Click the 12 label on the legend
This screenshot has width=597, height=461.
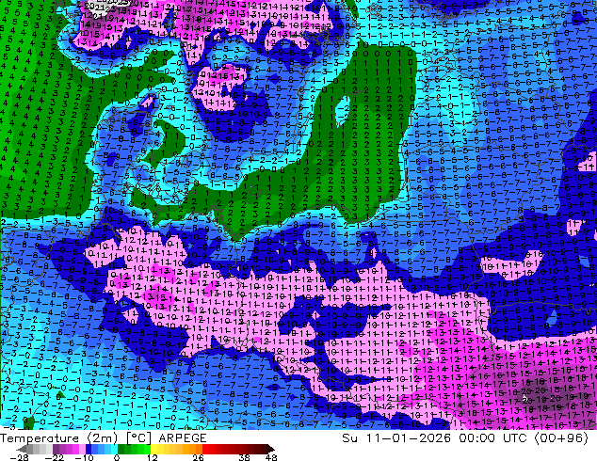153,457
